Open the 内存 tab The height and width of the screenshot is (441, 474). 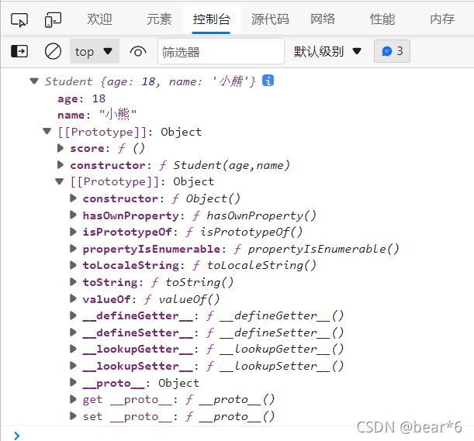(x=442, y=19)
